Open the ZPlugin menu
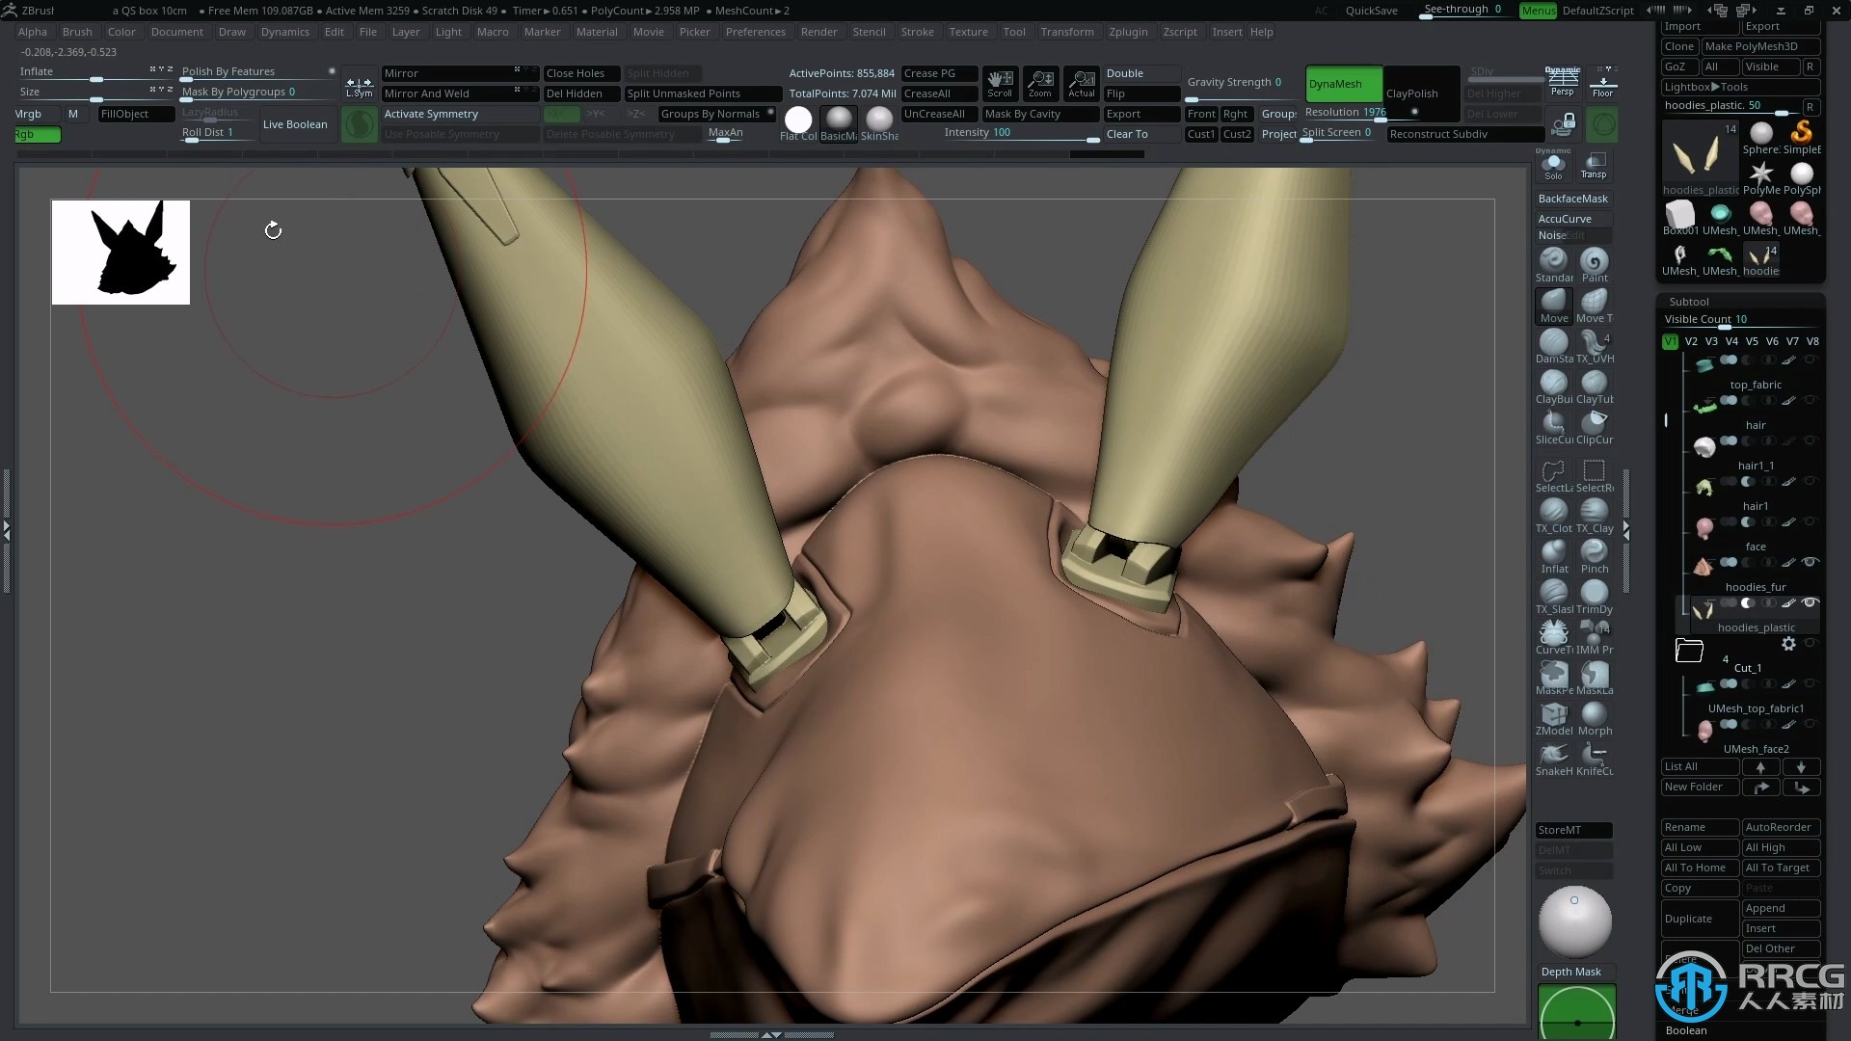 pyautogui.click(x=1128, y=32)
